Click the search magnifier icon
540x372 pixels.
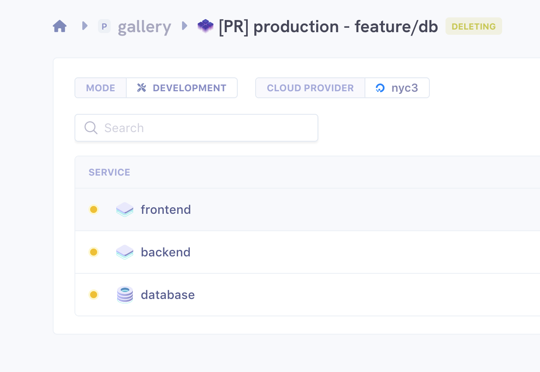[91, 128]
